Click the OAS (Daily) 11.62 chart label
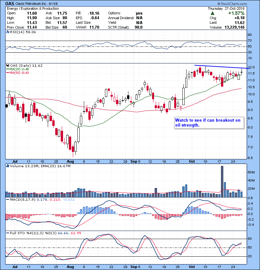This screenshot has height=270, width=260. point(26,66)
